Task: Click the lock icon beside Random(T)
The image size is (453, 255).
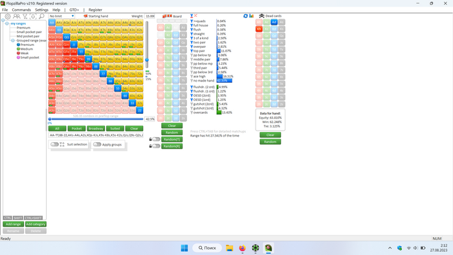Action: (x=151, y=139)
